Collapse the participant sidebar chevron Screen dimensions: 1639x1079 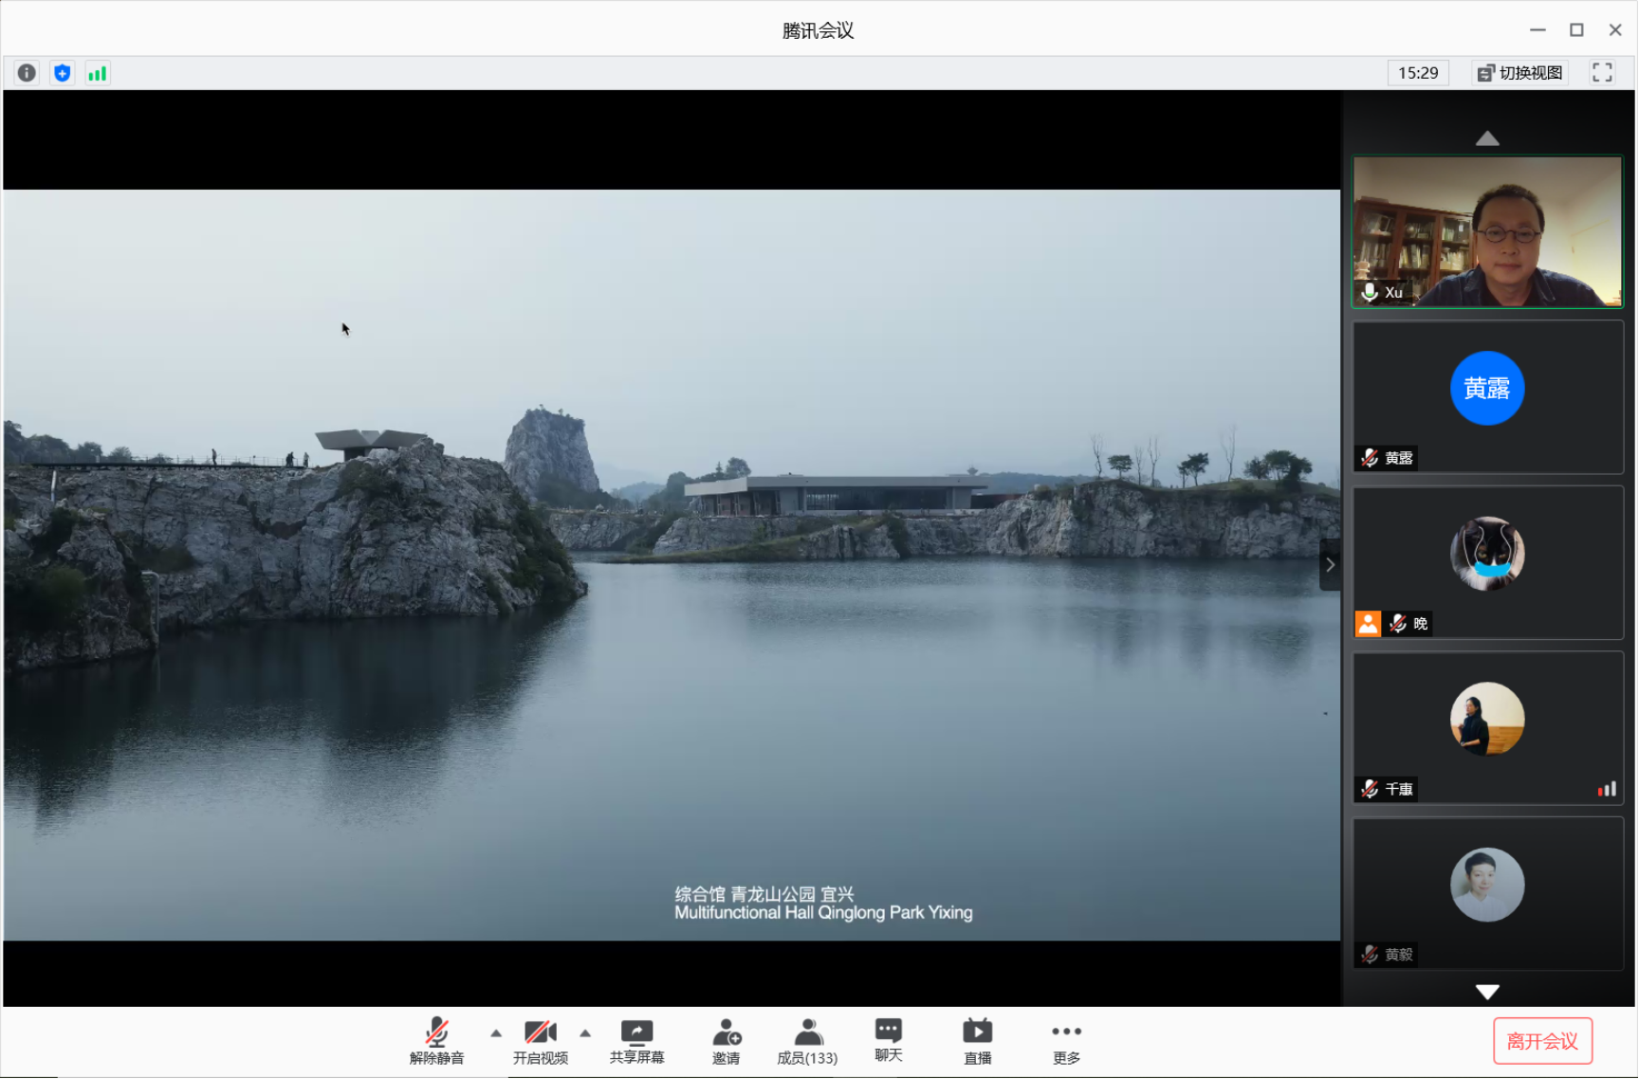click(1330, 565)
